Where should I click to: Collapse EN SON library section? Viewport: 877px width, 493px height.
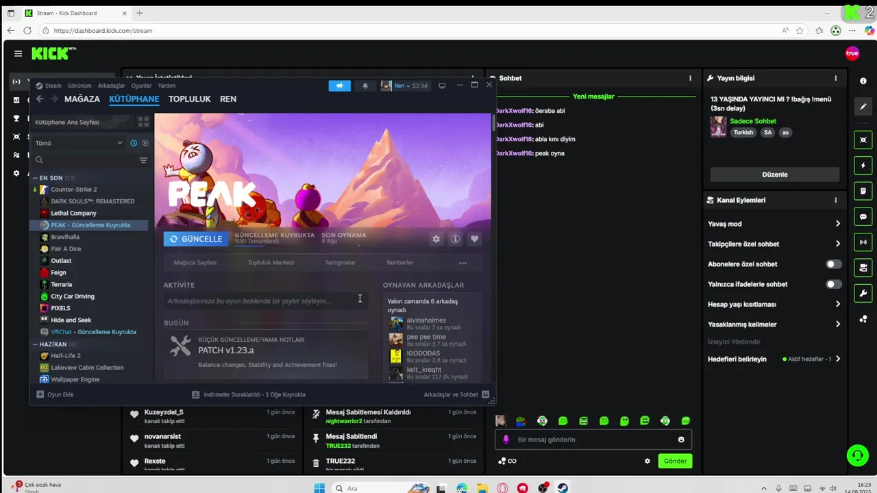click(35, 178)
